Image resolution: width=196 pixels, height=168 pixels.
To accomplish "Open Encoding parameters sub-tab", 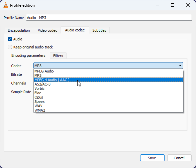I will pyautogui.click(x=28, y=55).
